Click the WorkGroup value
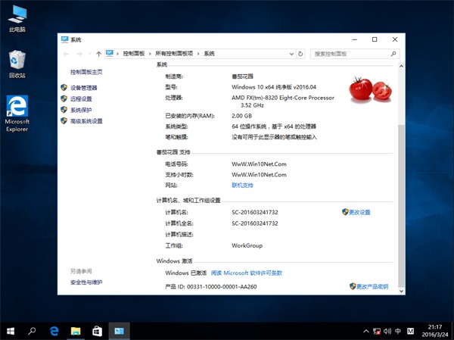The width and height of the screenshot is (454, 340). pos(247,245)
